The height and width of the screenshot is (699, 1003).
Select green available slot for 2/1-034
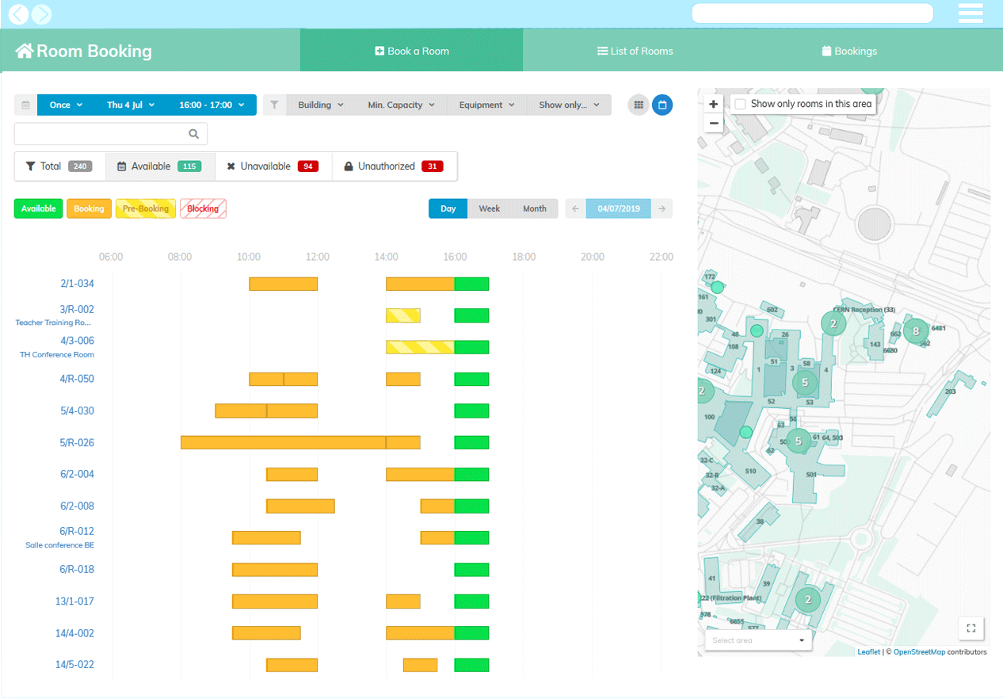471,284
